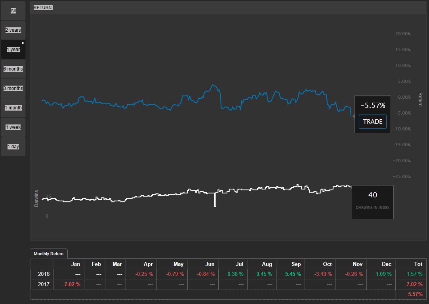This screenshot has height=304, width=429.
Task: Click the -5.57% return value tooltip
Action: 372,105
